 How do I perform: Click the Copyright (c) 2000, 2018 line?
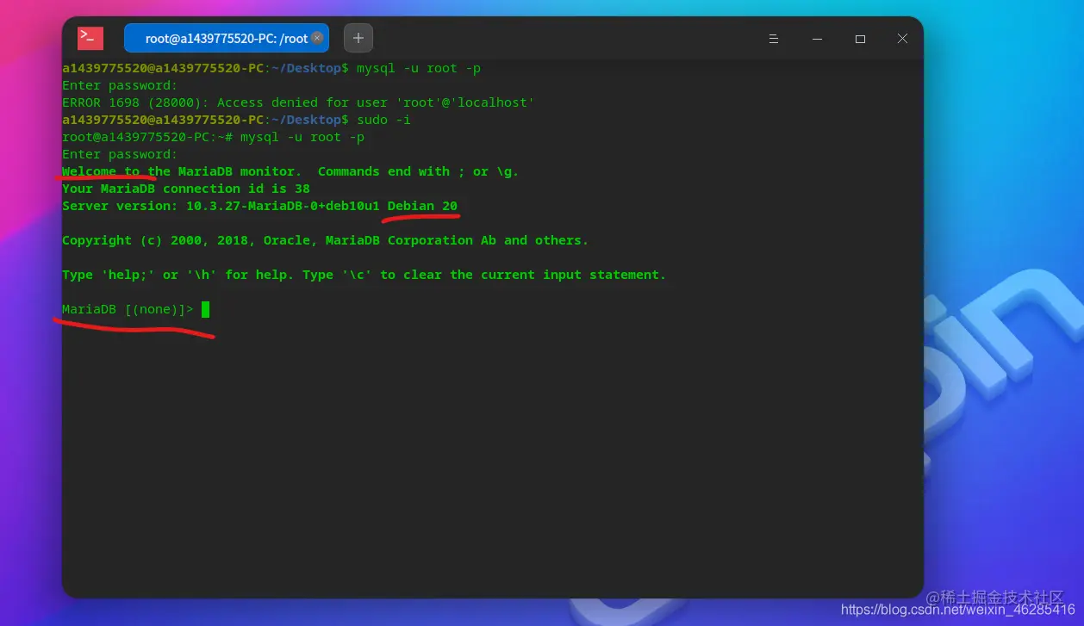point(325,240)
